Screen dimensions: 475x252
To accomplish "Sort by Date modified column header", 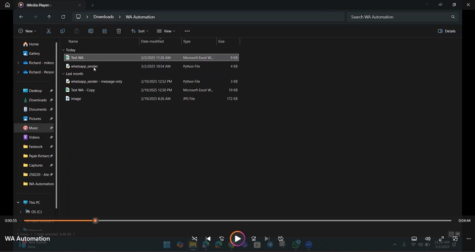I will pos(152,41).
